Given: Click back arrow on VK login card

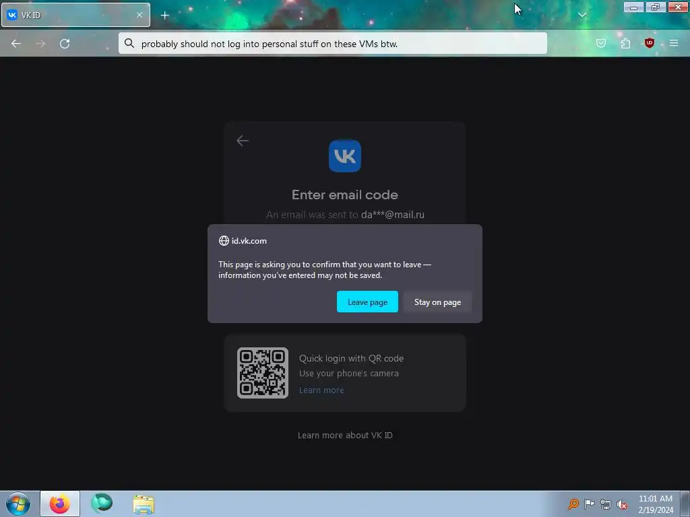Looking at the screenshot, I should point(243,141).
